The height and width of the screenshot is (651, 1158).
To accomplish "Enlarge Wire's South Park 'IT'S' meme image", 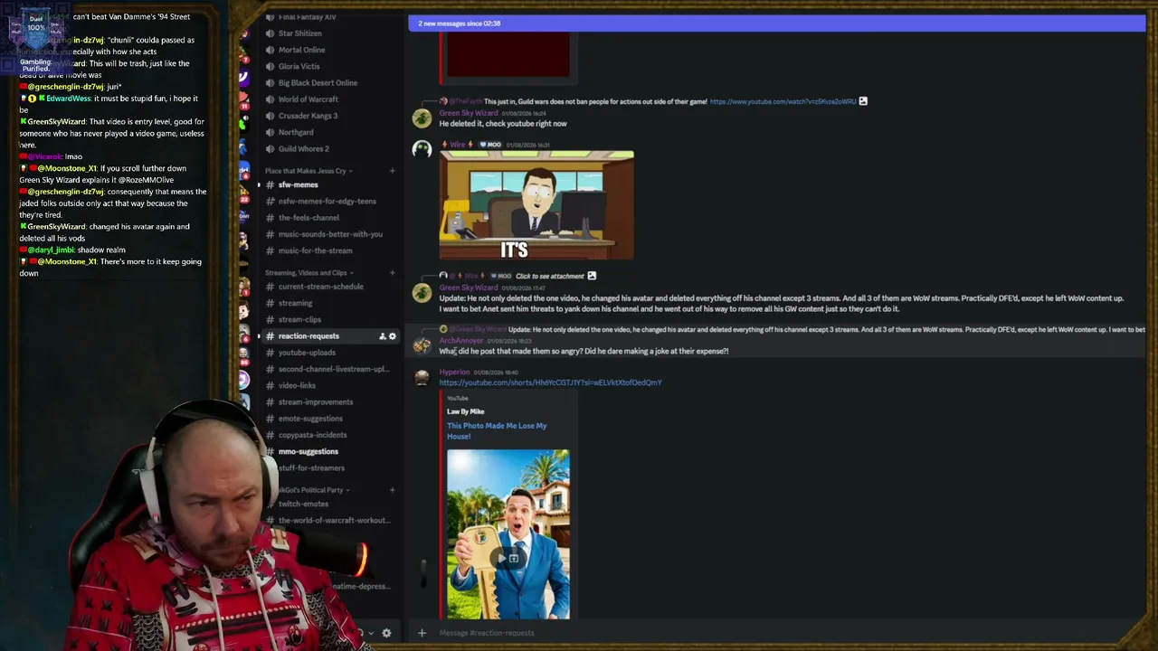I will [536, 205].
